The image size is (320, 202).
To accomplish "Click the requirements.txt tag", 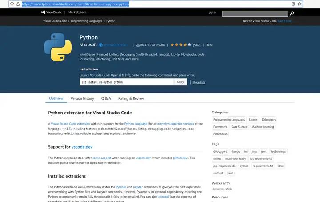I will [263, 166].
